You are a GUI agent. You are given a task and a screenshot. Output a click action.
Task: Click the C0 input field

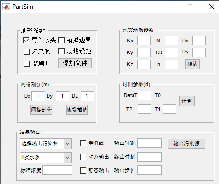(171, 52)
